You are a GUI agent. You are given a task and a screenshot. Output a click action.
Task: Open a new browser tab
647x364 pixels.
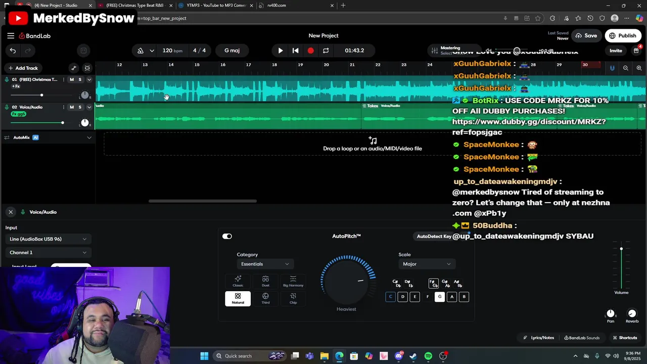[343, 6]
